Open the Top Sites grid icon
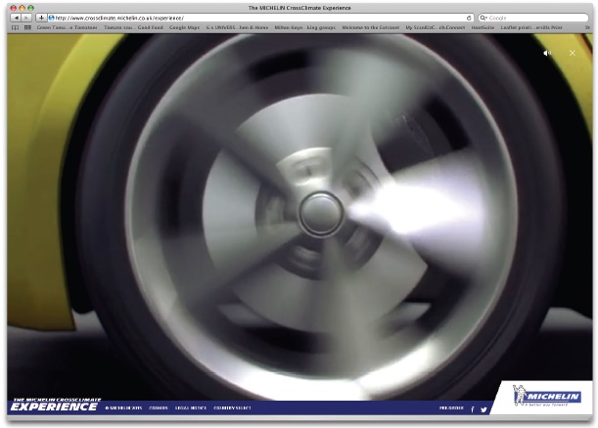The height and width of the screenshot is (428, 598). [x=26, y=28]
